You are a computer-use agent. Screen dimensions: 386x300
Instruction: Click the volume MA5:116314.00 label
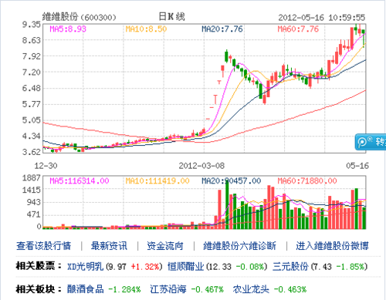pos(80,180)
